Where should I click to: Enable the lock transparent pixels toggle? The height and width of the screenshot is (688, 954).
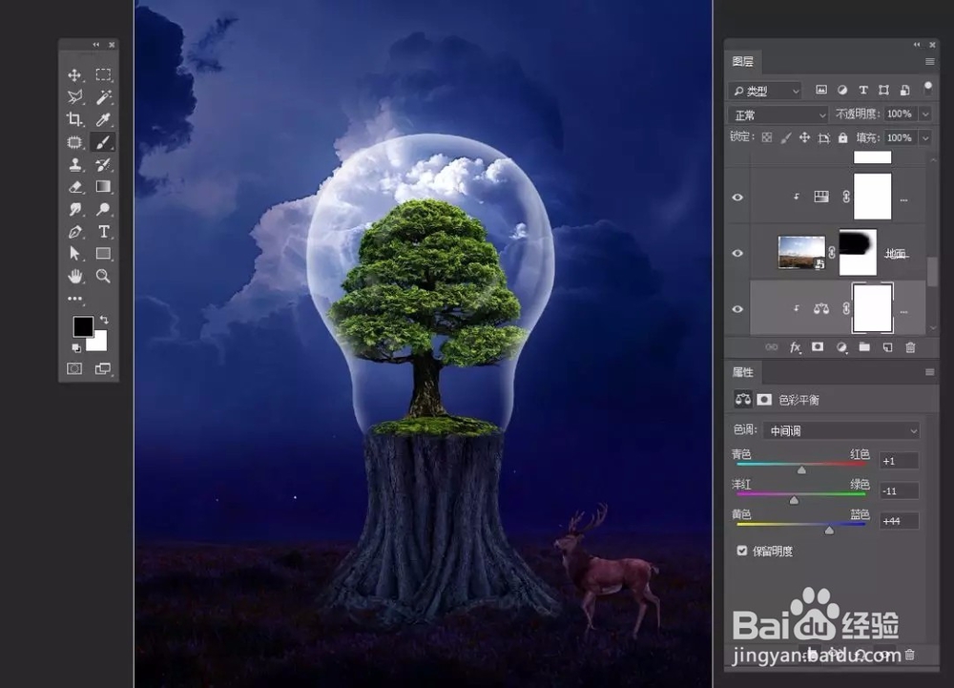[766, 137]
